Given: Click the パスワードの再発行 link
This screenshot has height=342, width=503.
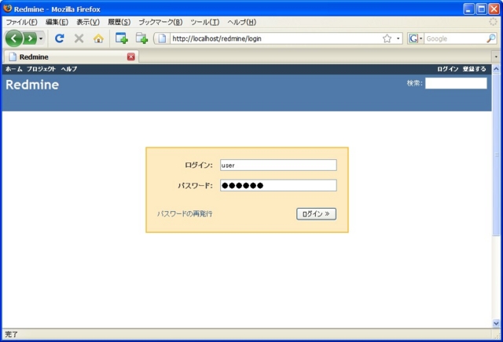Looking at the screenshot, I should click(185, 213).
